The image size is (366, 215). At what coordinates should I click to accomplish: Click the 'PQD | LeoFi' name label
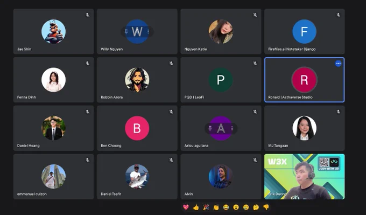[194, 97]
